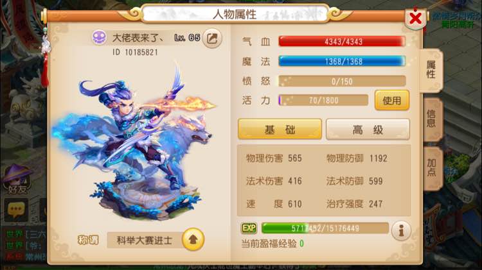This screenshot has height=270, width=482.
Task: Switch to the 高级 stats toggle
Action: (368, 130)
